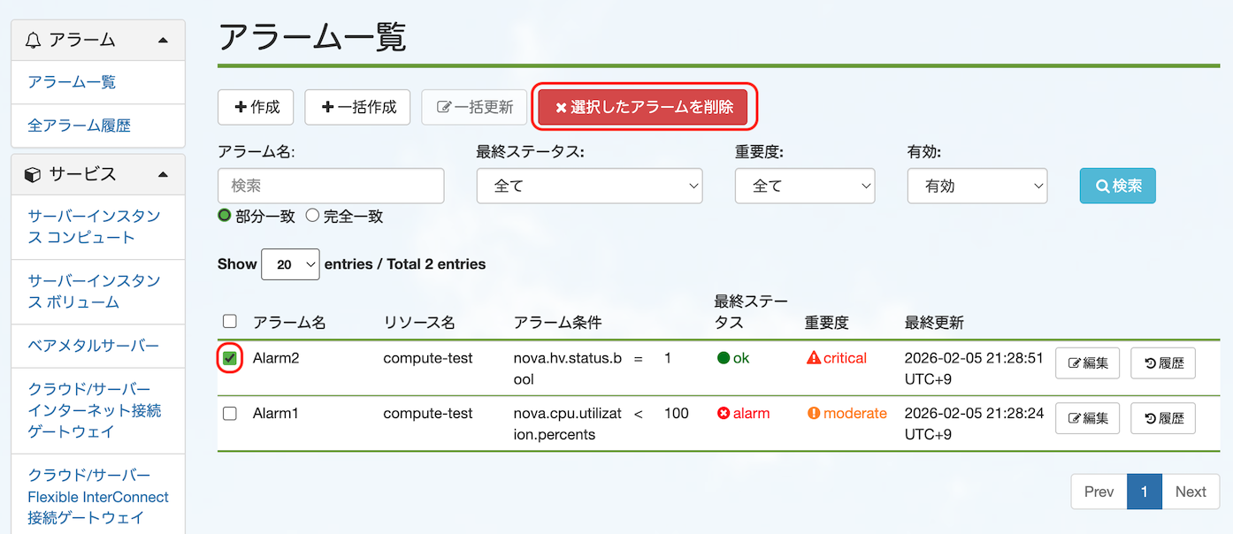Click 選択したアラームを削除 button
Viewport: 1233px width, 534px height.
point(643,107)
